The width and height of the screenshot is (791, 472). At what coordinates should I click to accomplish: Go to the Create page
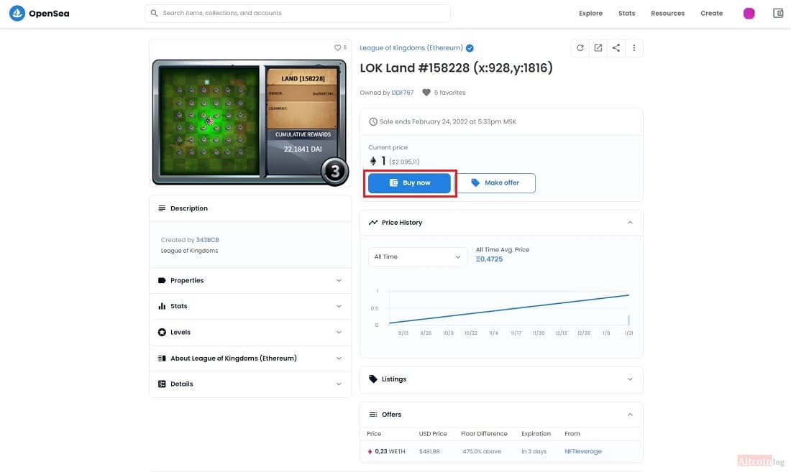(711, 14)
